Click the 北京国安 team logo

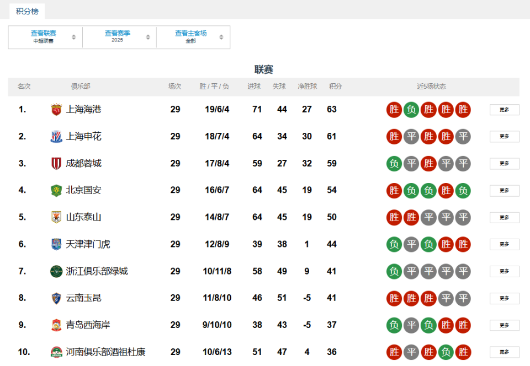coord(56,190)
